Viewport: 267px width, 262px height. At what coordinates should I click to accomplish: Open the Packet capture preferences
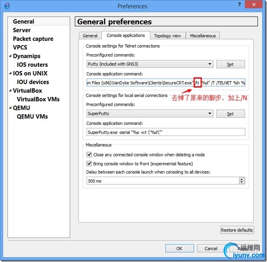click(x=33, y=39)
